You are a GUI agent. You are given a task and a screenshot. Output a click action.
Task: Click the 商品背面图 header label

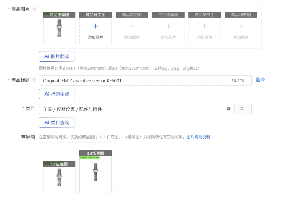[x=96, y=15]
